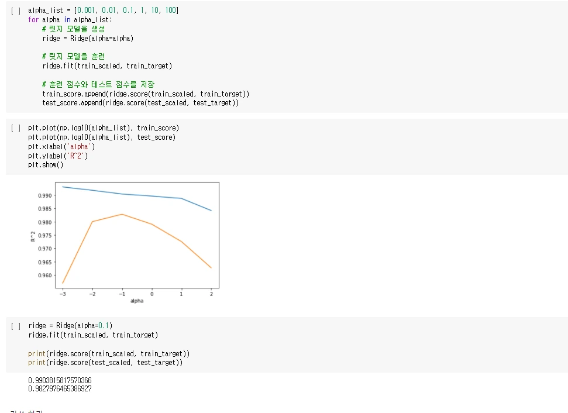The width and height of the screenshot is (568, 413).
Task: Run the Ridge(alpha=0.1) cell
Action: pyautogui.click(x=16, y=326)
